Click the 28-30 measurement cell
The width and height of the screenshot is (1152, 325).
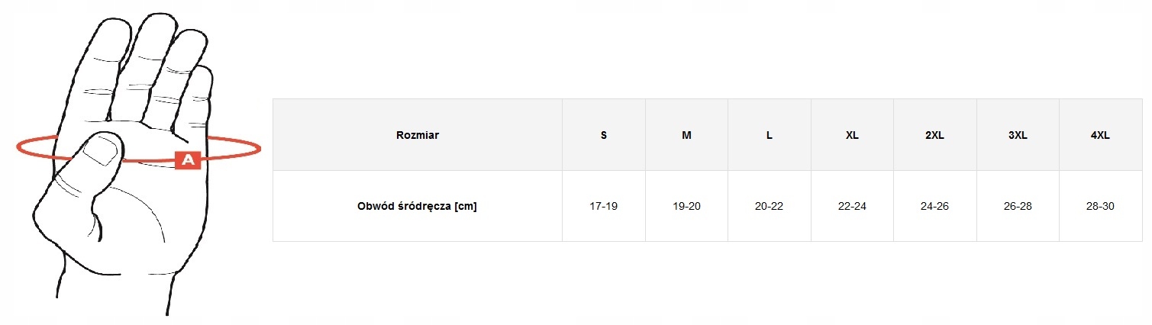pyautogui.click(x=1100, y=206)
